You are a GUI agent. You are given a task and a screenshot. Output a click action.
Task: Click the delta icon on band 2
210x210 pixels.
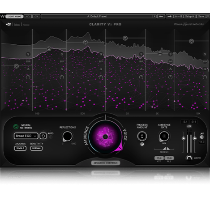click(x=62, y=69)
